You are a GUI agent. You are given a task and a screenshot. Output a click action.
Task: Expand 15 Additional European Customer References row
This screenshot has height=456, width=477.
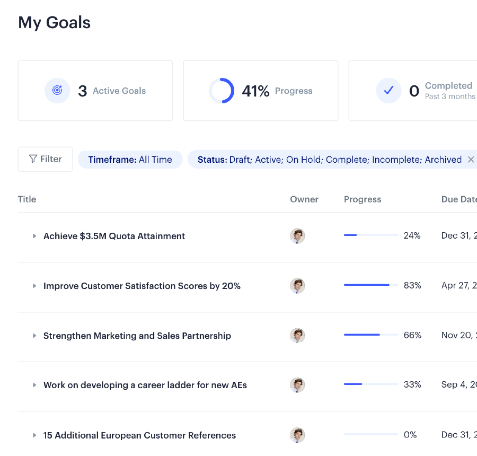[x=34, y=435]
